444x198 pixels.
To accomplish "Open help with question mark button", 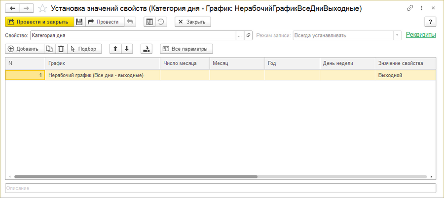I will click(430, 22).
